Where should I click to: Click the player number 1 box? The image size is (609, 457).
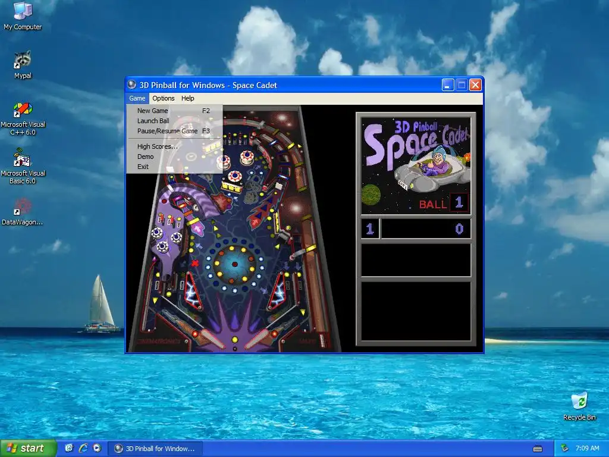coord(370,228)
